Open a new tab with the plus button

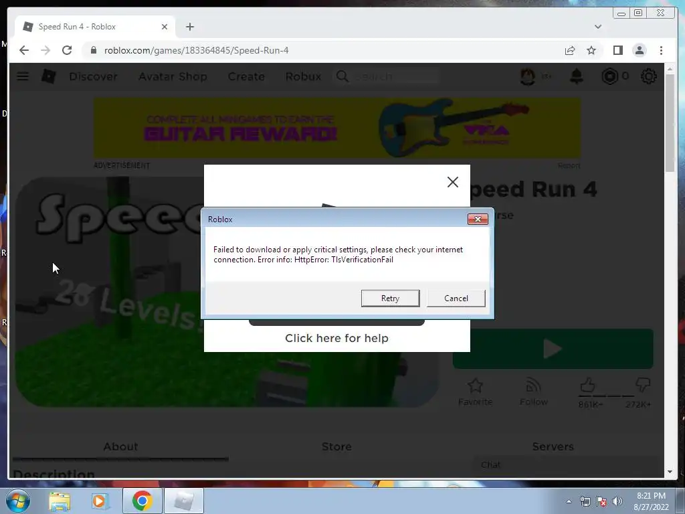click(189, 27)
